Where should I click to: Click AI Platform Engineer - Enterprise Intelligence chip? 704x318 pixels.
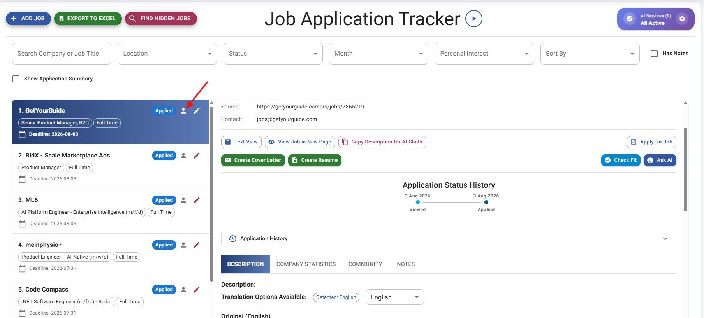click(82, 212)
